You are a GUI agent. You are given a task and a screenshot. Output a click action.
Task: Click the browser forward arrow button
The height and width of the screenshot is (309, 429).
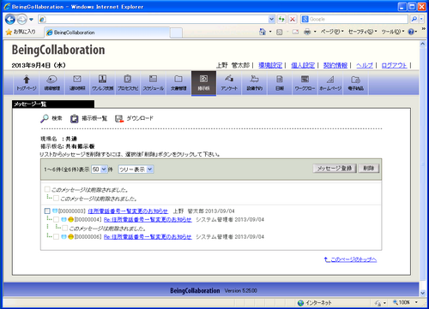click(x=21, y=20)
